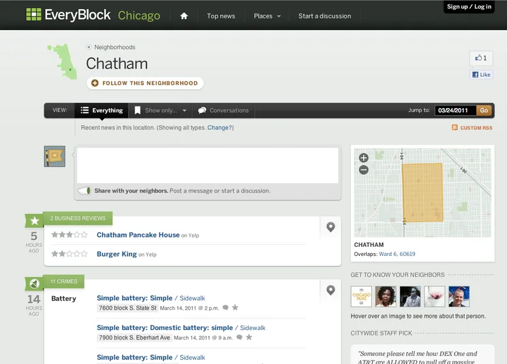
Task: Click map pin for crimes section
Action: 331,290
